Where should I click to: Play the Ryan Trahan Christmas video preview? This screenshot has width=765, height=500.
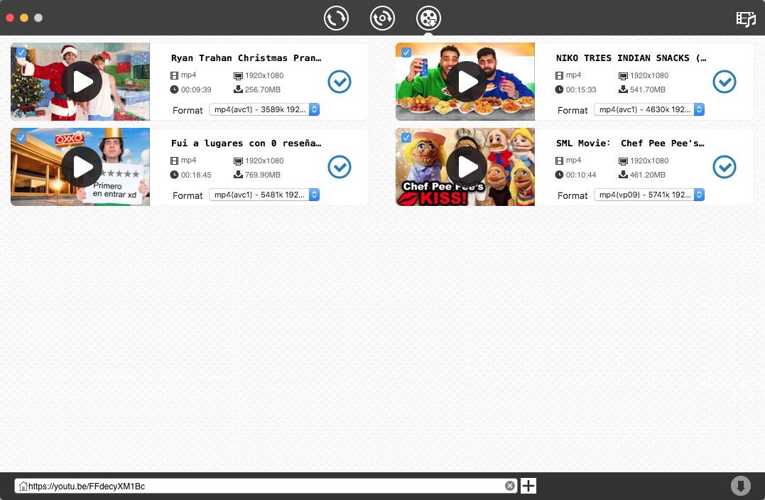click(x=82, y=82)
